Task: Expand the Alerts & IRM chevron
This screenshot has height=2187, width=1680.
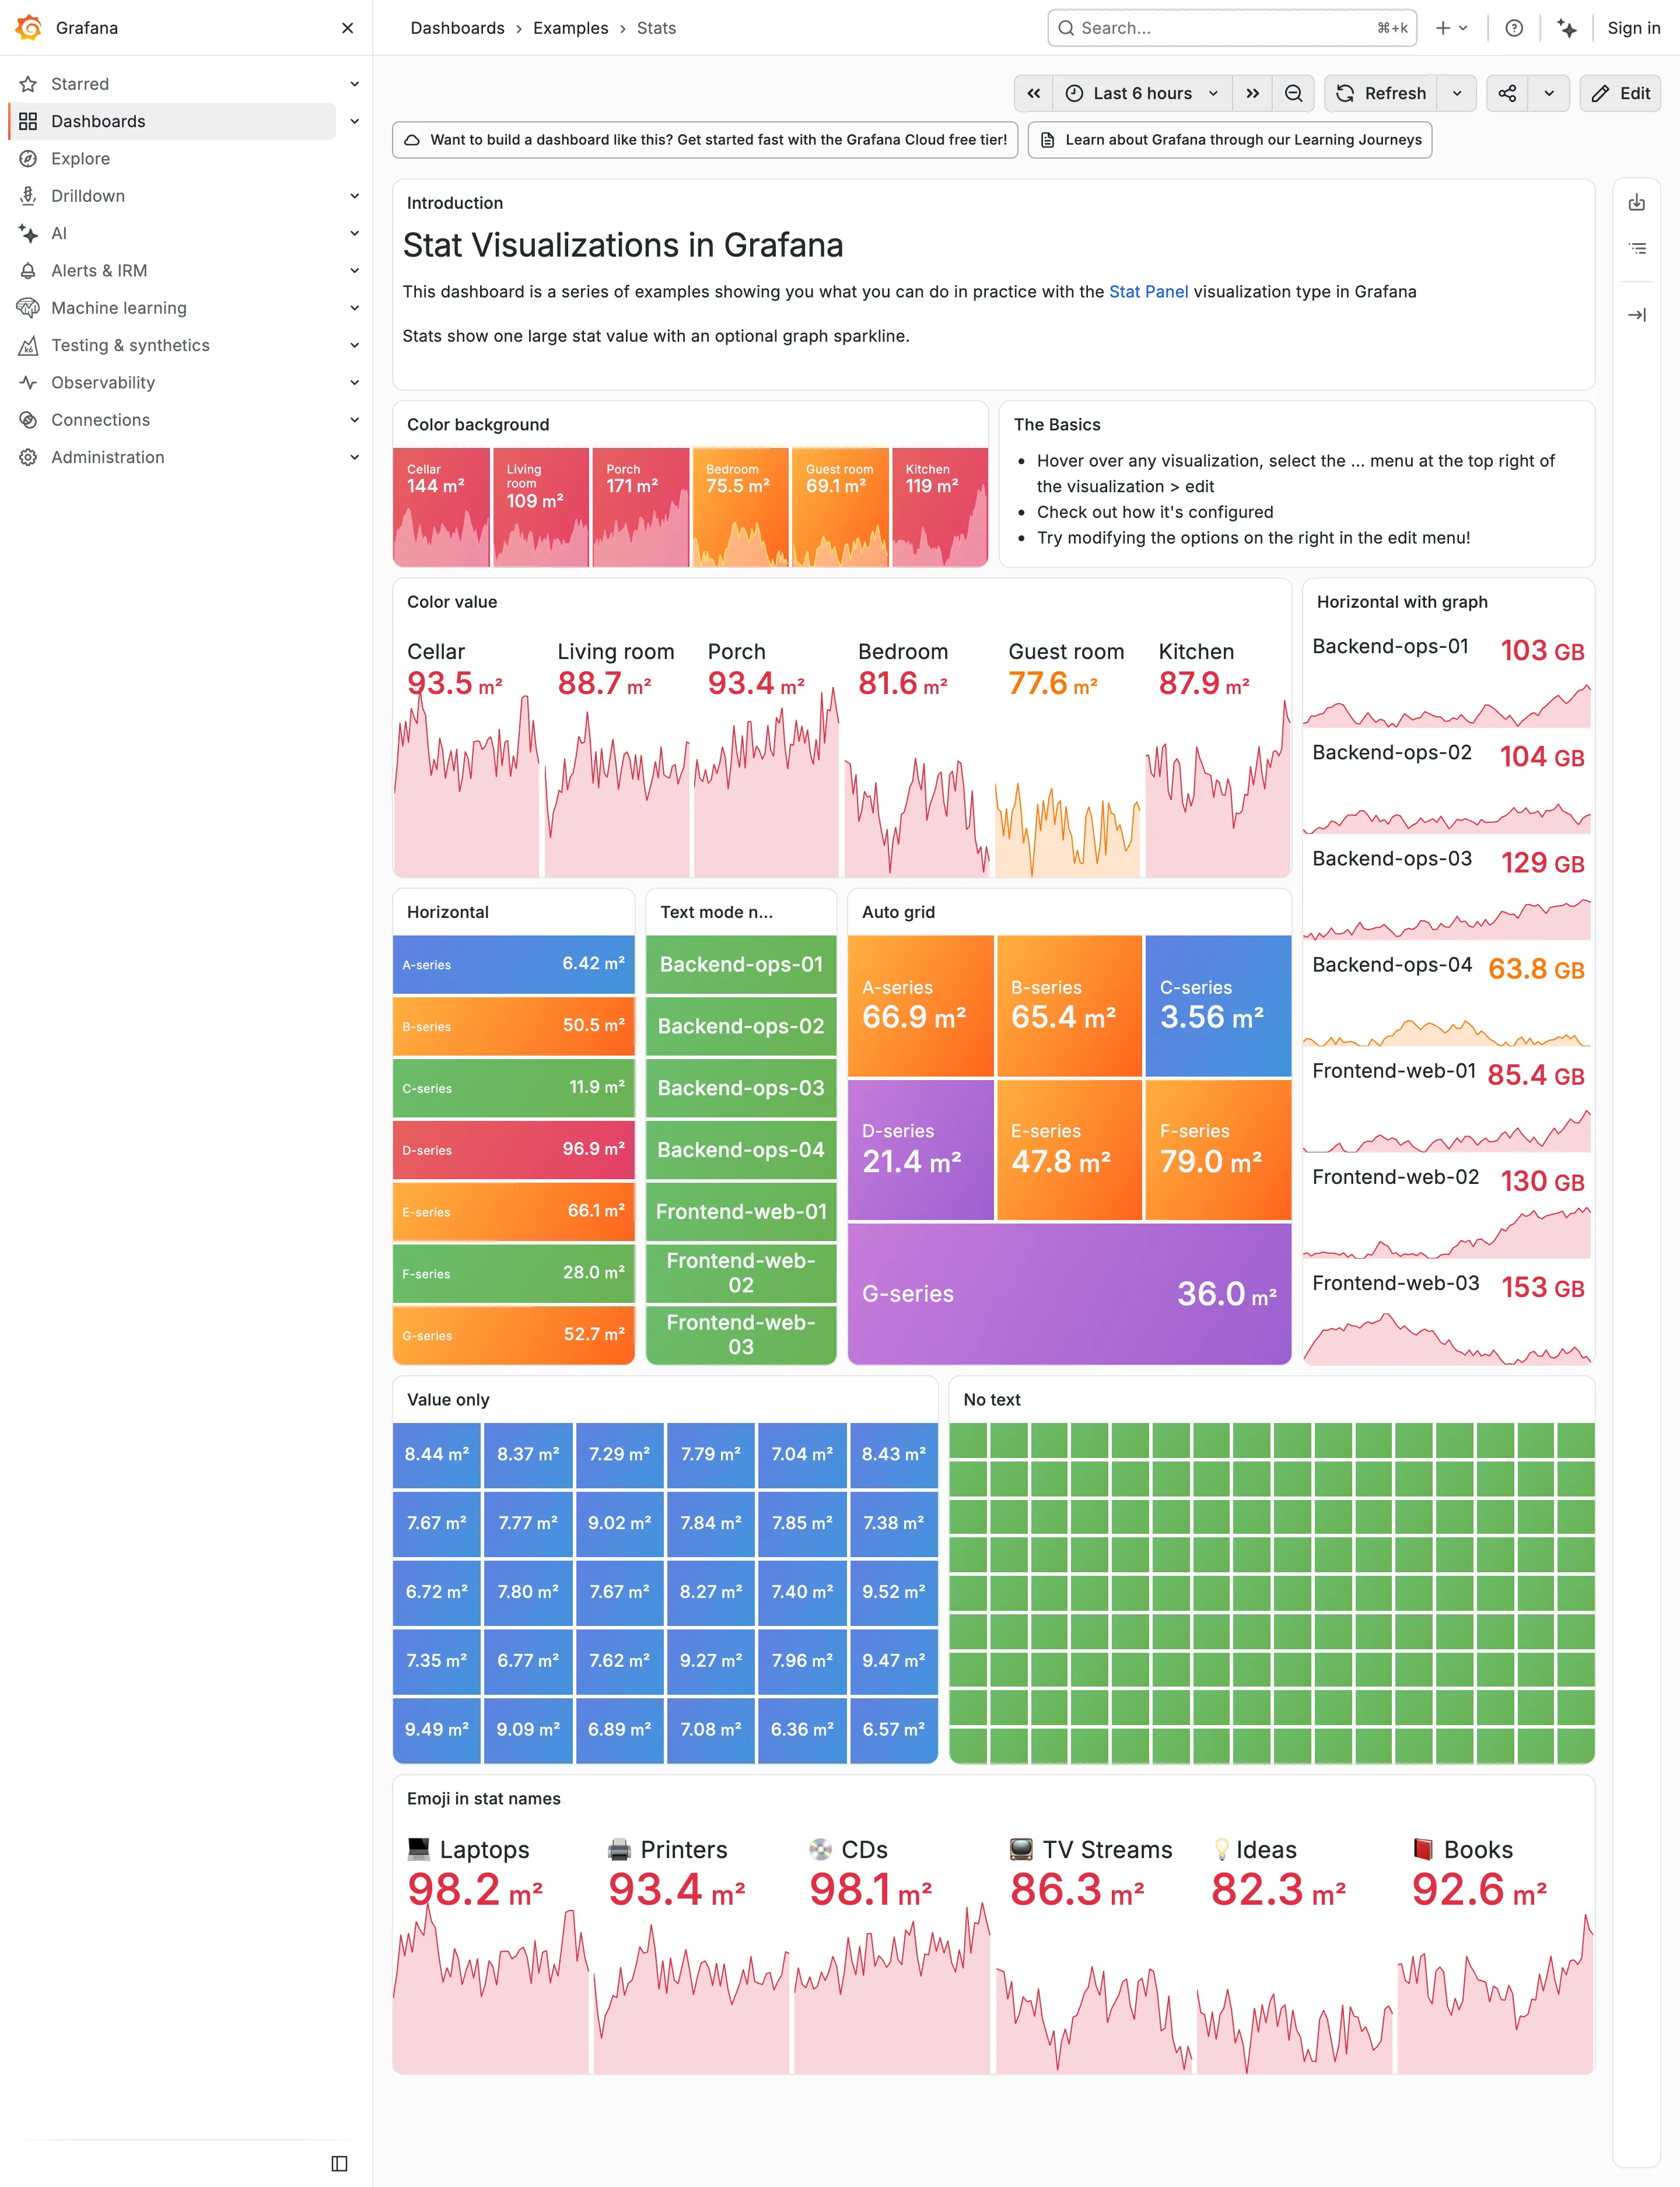Action: [354, 271]
